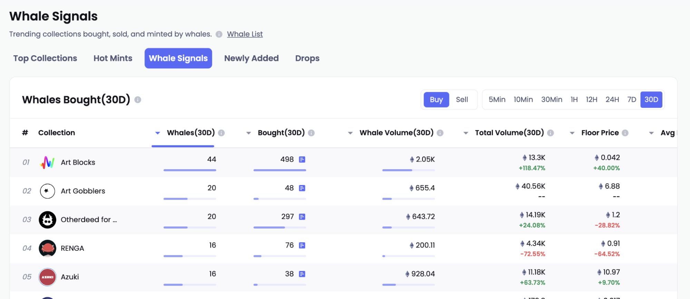Viewport: 690px width, 299px height.
Task: Open the bought list icon for Otherdeed
Action: coord(302,217)
